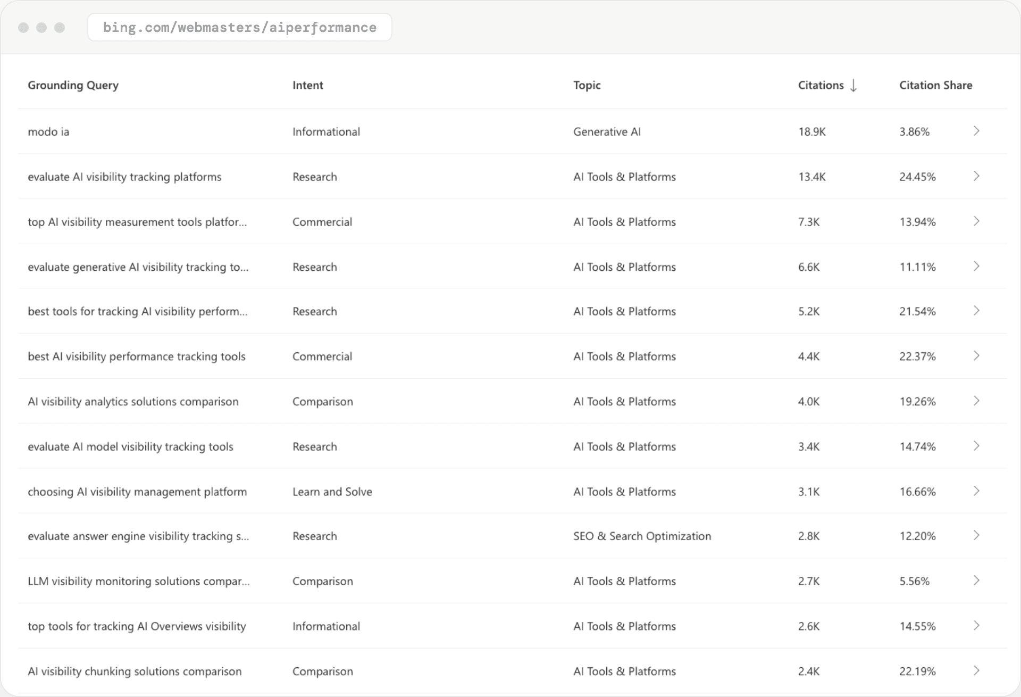Open chevron for 'top tools for tracking AI Overviews visibility'
Screen dimensions: 1021x697
click(976, 626)
